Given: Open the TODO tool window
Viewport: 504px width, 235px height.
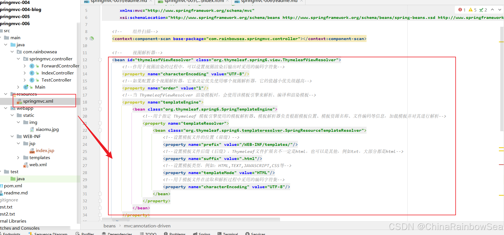Looking at the screenshot, I should tap(148, 233).
